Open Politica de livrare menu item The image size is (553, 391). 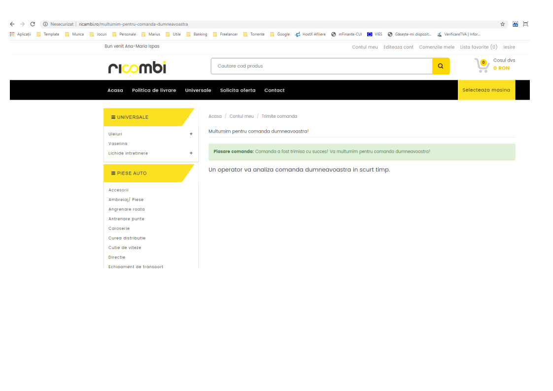[154, 90]
